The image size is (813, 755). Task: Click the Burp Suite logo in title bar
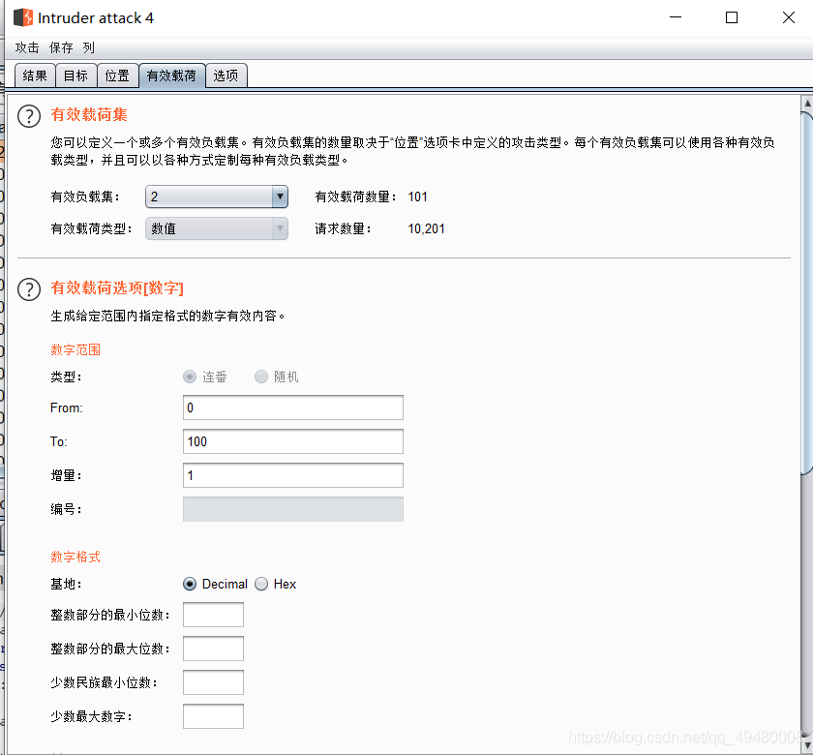coord(23,17)
